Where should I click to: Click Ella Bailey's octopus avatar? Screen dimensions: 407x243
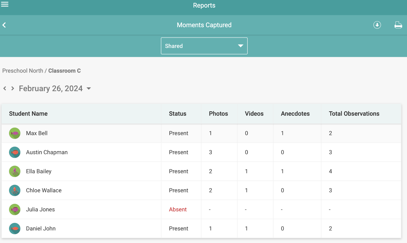15,171
